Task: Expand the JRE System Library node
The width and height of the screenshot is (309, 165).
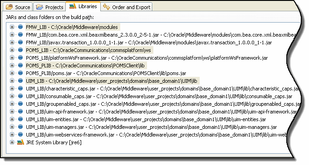Action: (12, 142)
